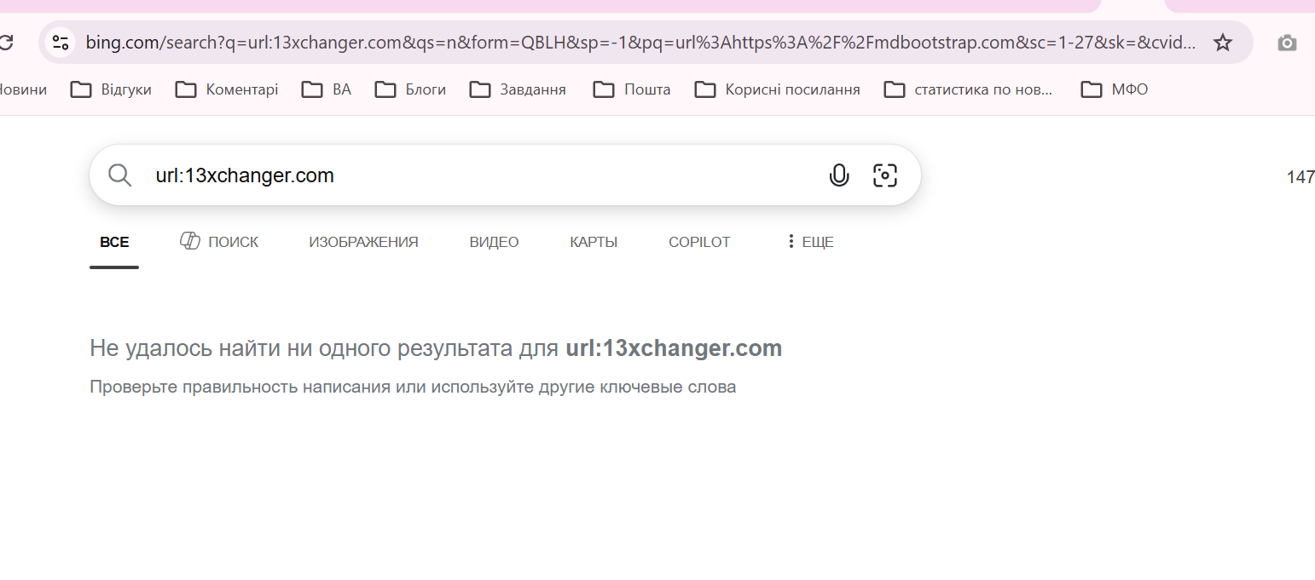
Task: Bookmark this page with the star icon
Action: click(x=1223, y=43)
